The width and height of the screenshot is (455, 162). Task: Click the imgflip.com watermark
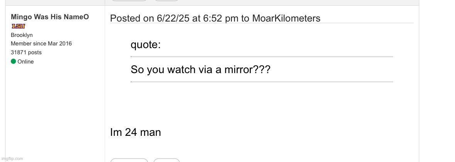[x=12, y=159]
